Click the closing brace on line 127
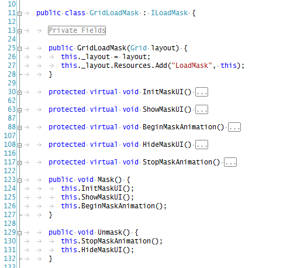 coord(50,215)
